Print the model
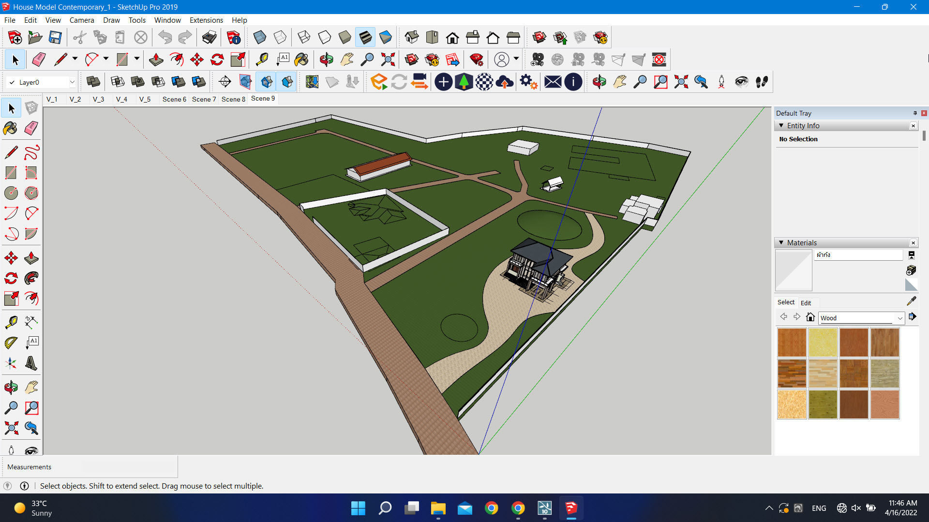 209,37
